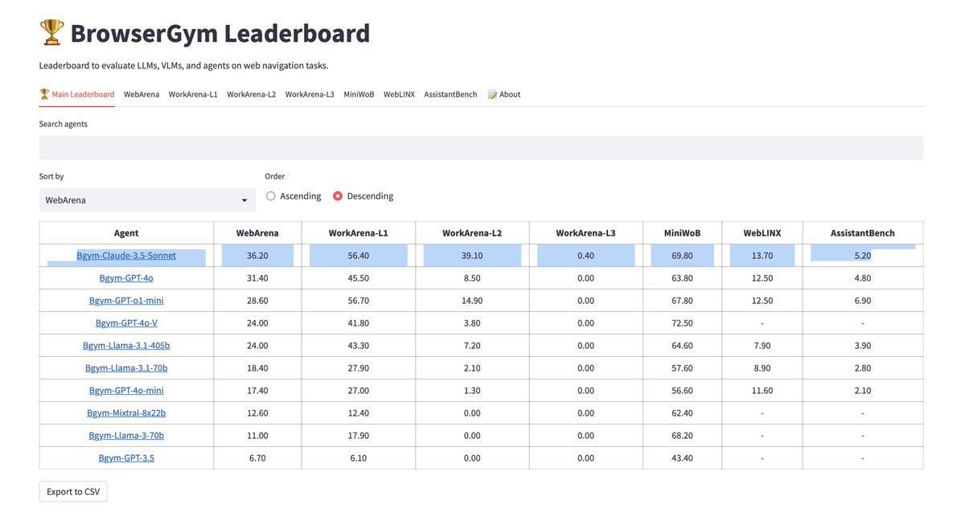This screenshot has width=965, height=525.
Task: Open the MiniWoB tab
Action: pos(359,94)
